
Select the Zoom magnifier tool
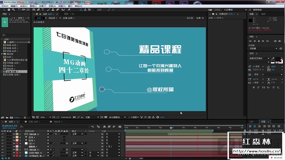(13, 10)
